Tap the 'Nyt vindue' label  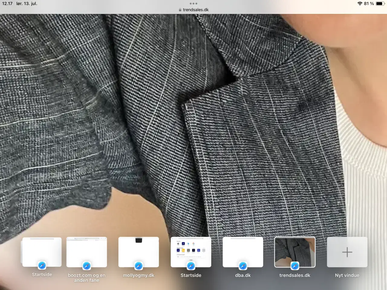click(x=347, y=275)
